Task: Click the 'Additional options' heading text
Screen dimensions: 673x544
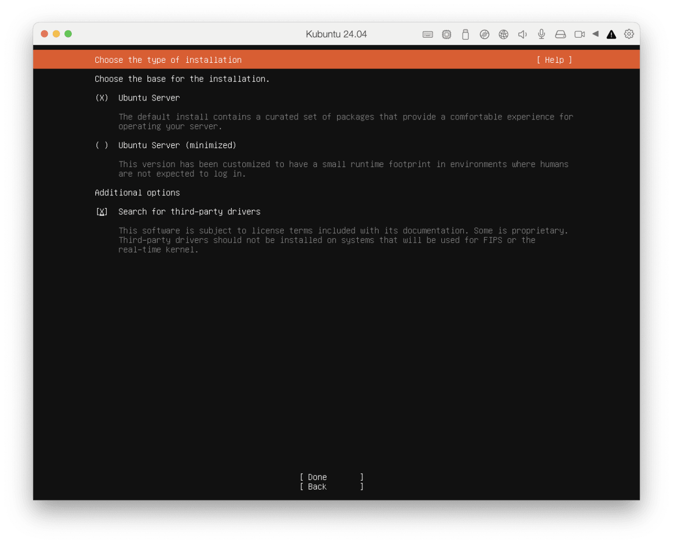Action: (x=137, y=192)
